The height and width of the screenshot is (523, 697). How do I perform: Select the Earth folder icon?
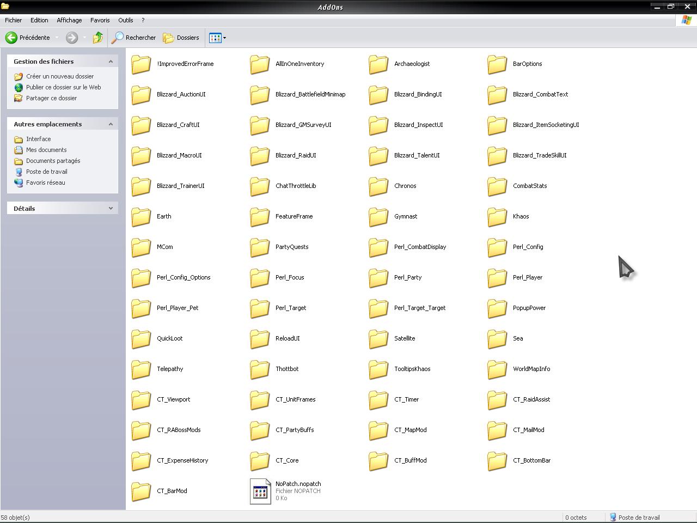(x=141, y=216)
